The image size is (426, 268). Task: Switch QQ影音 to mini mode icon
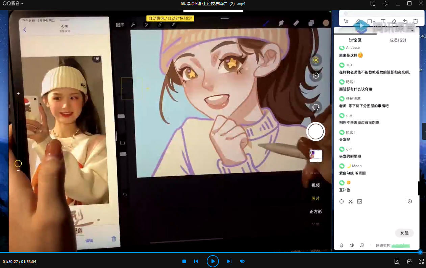pyautogui.click(x=373, y=3)
